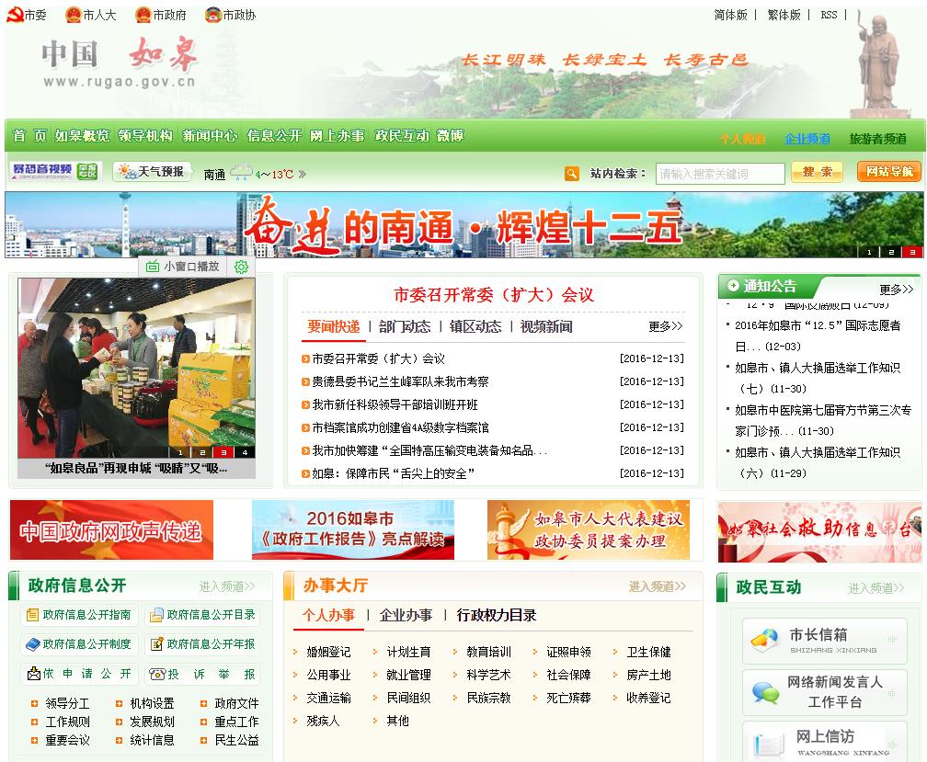The height and width of the screenshot is (762, 927).
Task: Open 投诉举报 telephone icon link
Action: (x=202, y=674)
